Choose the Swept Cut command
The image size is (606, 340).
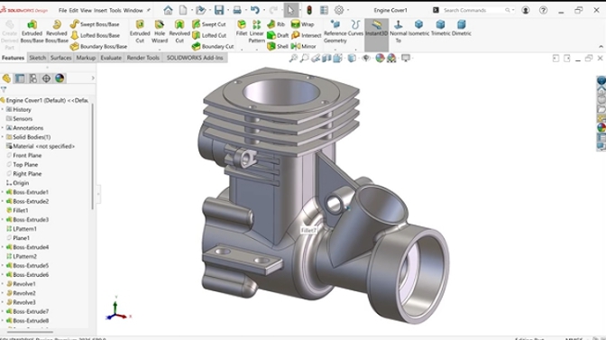point(209,24)
